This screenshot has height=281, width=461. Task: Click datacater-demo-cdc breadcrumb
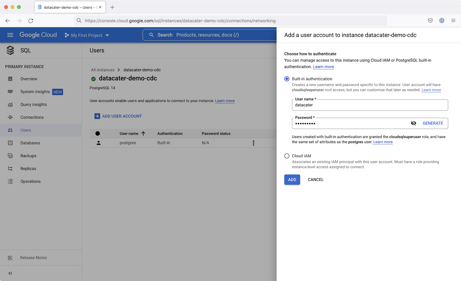point(142,70)
